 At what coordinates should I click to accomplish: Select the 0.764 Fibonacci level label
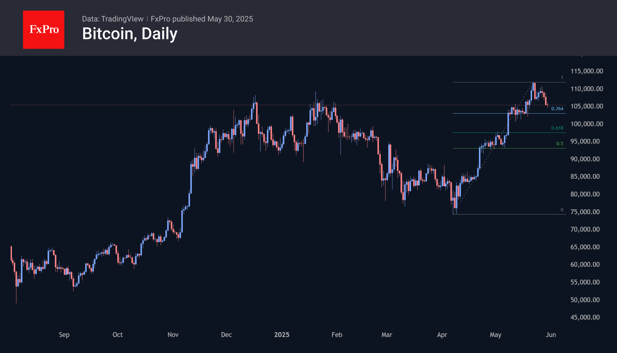click(557, 109)
